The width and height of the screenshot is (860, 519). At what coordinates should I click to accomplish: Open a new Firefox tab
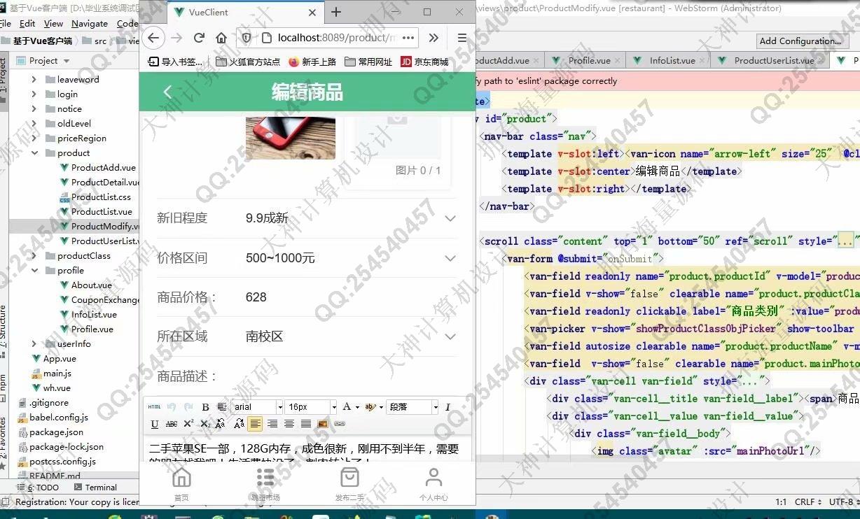[x=336, y=12]
